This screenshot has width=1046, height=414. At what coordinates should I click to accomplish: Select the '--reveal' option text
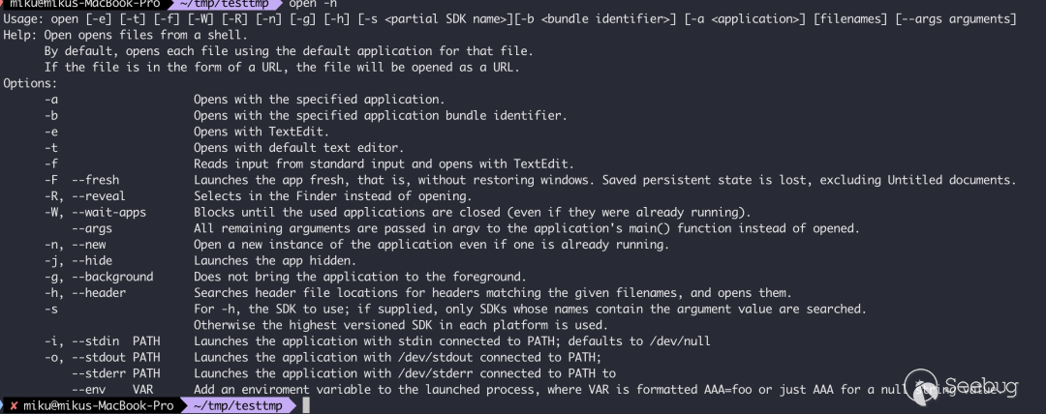click(x=99, y=196)
